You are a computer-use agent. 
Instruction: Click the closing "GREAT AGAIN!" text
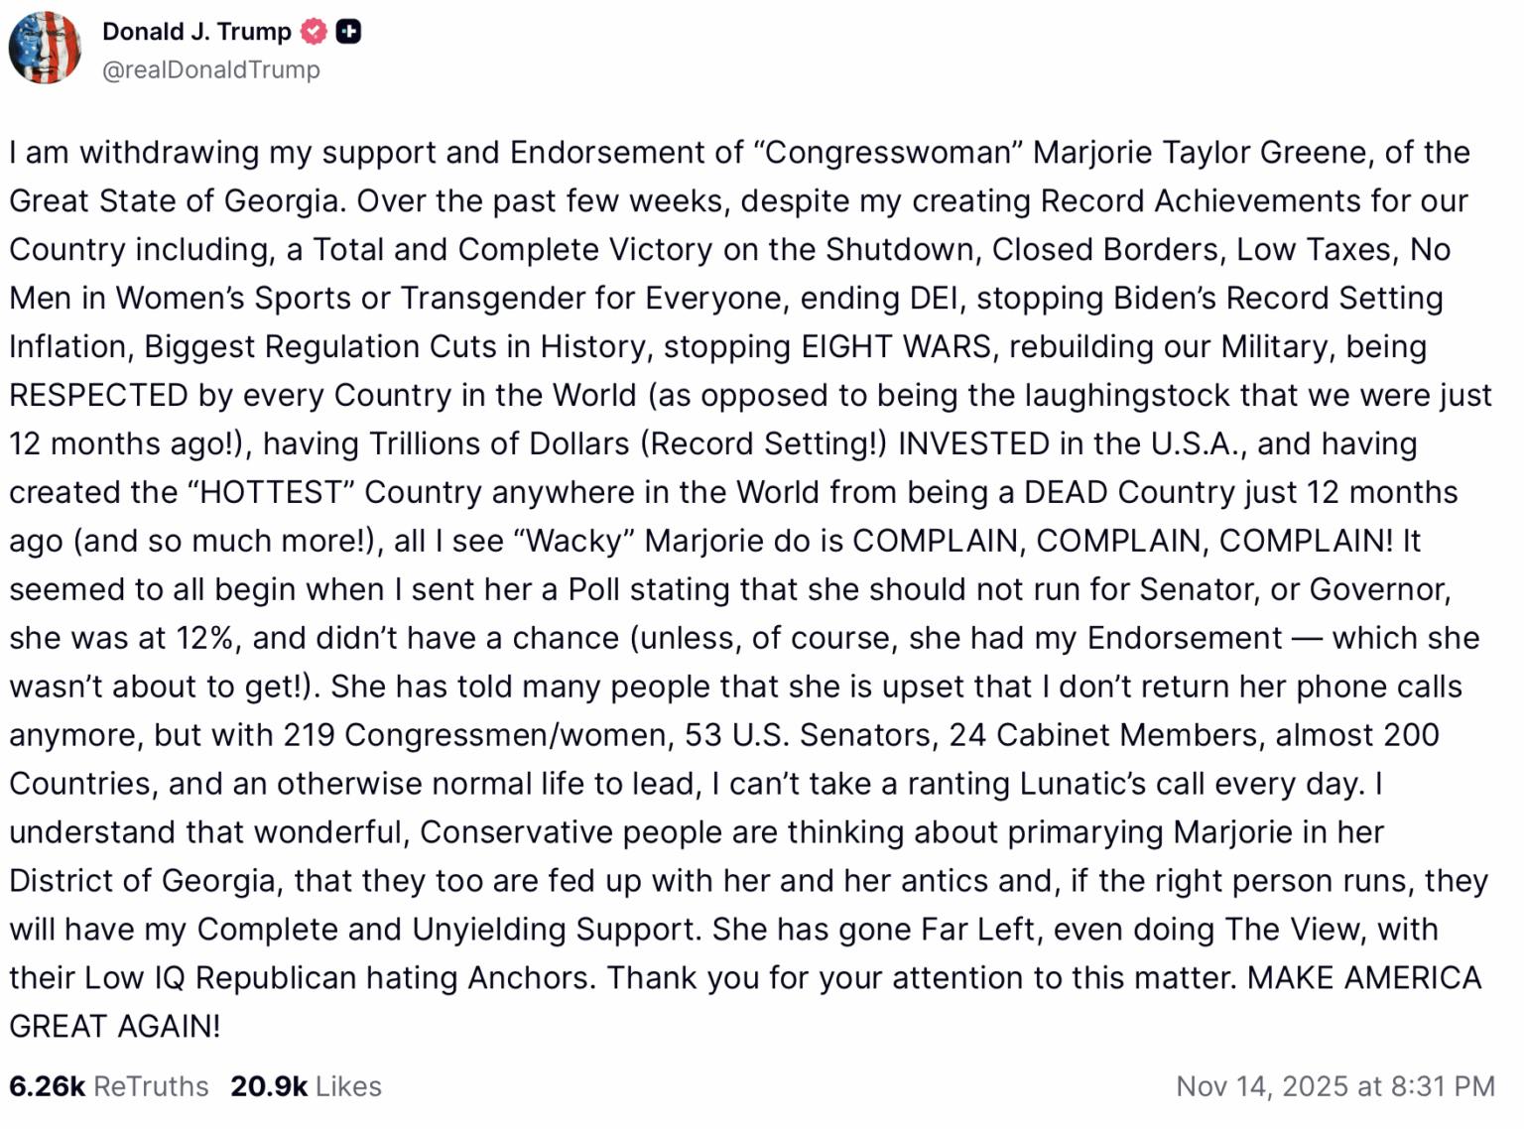[x=115, y=1028]
